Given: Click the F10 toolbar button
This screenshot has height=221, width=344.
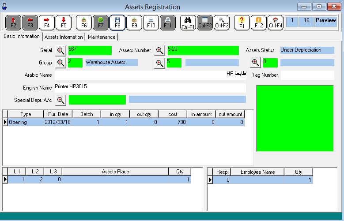Looking at the screenshot, I should point(151,22).
